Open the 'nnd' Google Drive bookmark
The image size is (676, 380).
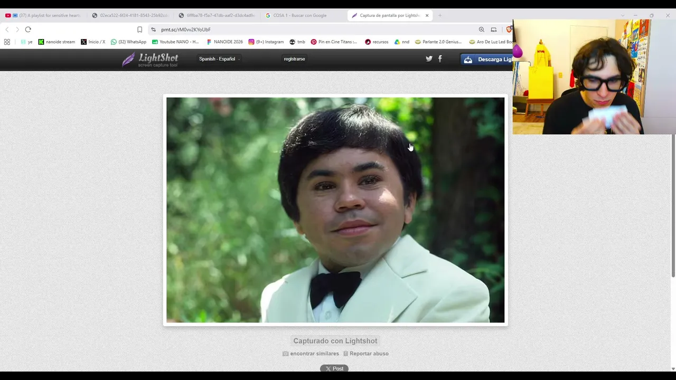point(402,42)
